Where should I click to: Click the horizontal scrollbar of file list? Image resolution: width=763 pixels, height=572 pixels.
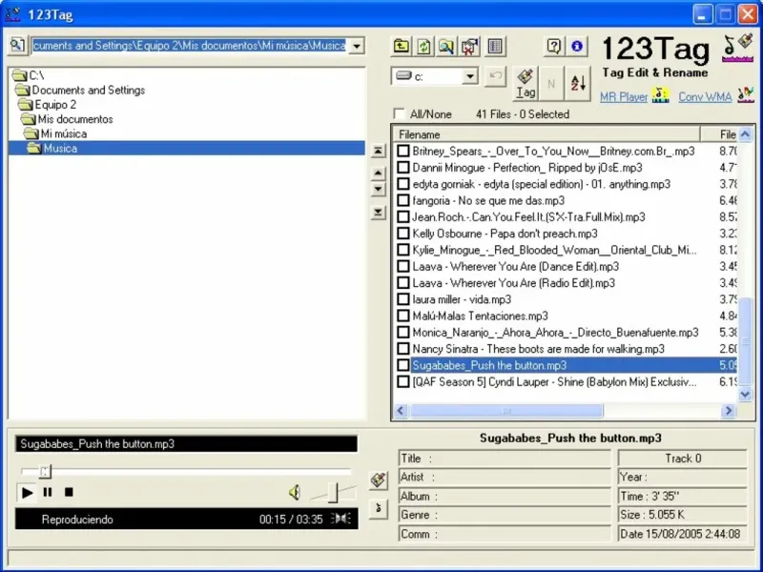[x=506, y=411]
